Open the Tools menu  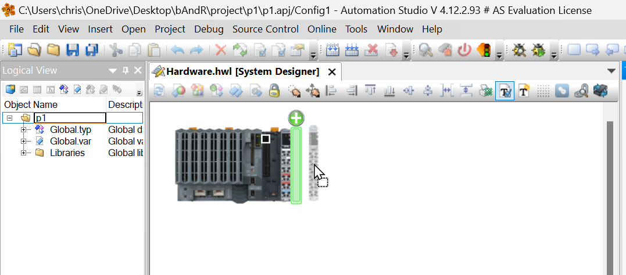coord(356,29)
